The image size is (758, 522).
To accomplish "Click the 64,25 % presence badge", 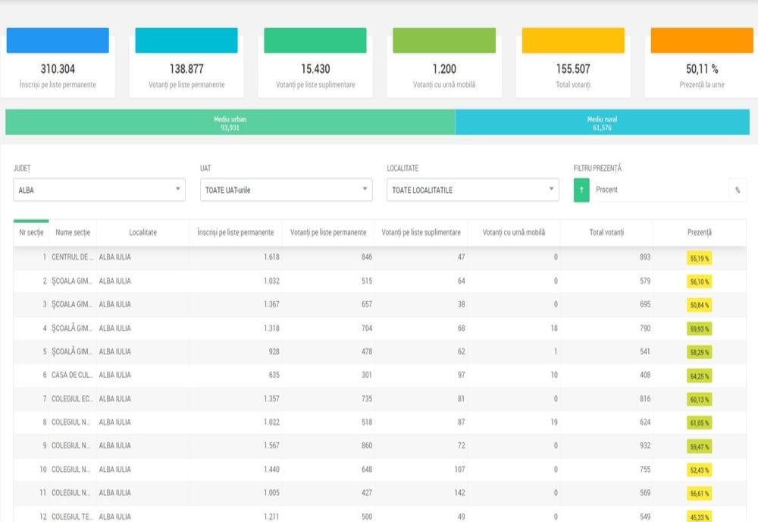I will click(700, 375).
